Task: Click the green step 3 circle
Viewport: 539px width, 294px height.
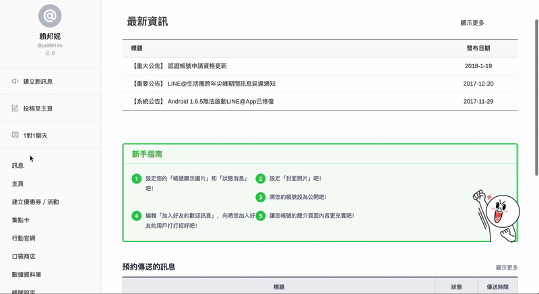Action: coord(261,197)
